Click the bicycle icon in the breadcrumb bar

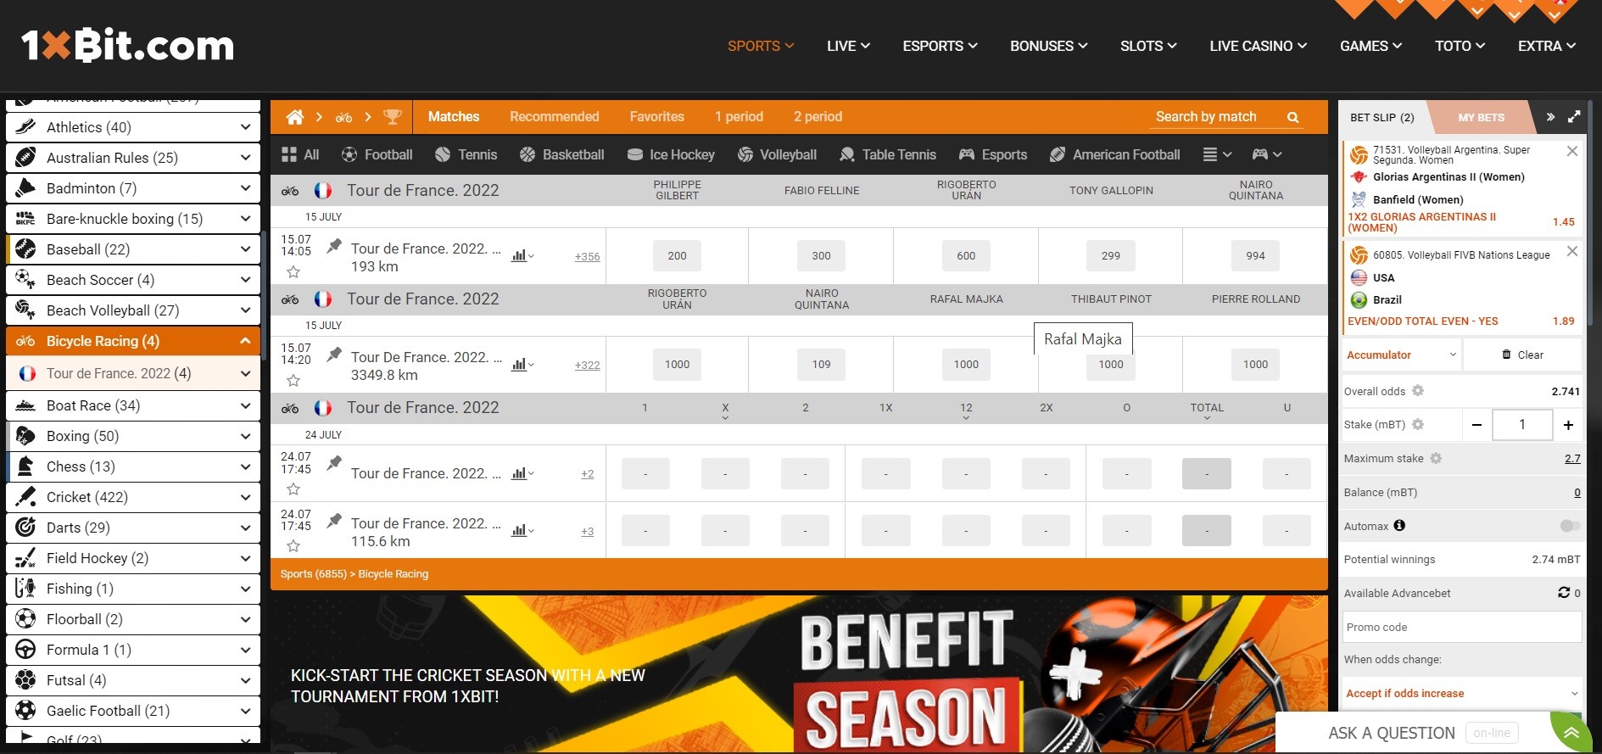point(343,117)
